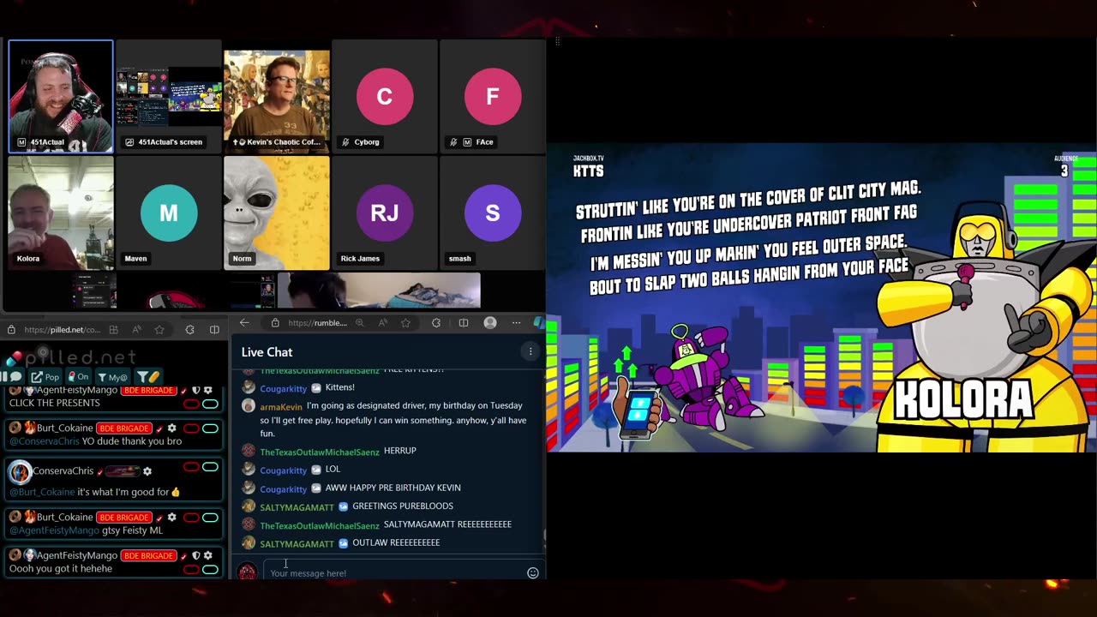1097x617 pixels.
Task: Open settings gear on Burt_Cokaine's 'gtsy Feisty' message
Action: click(x=171, y=518)
